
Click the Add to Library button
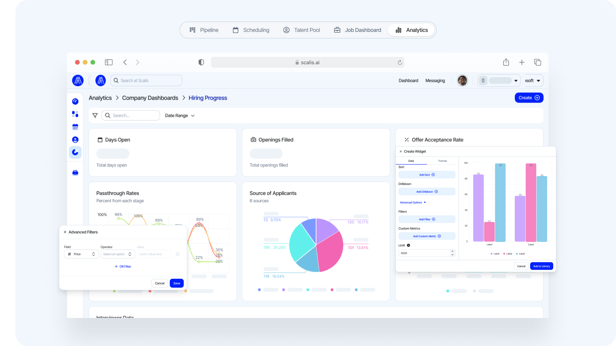pos(541,266)
